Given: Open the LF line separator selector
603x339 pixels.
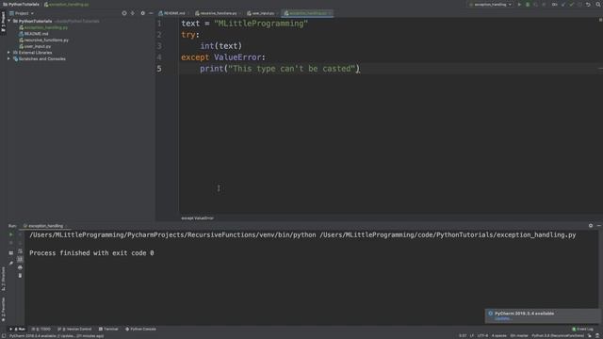Looking at the screenshot, I should pos(472,335).
